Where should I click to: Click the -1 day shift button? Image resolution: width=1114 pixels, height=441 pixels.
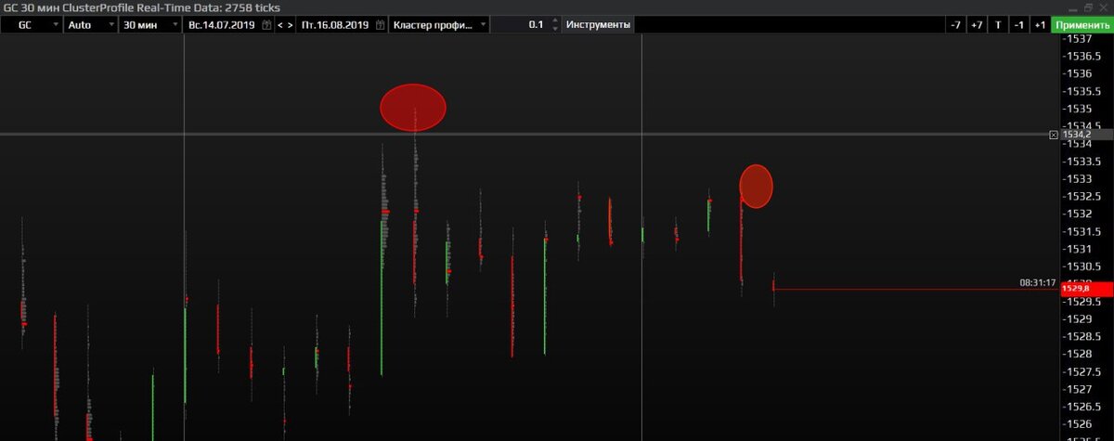coord(1019,25)
